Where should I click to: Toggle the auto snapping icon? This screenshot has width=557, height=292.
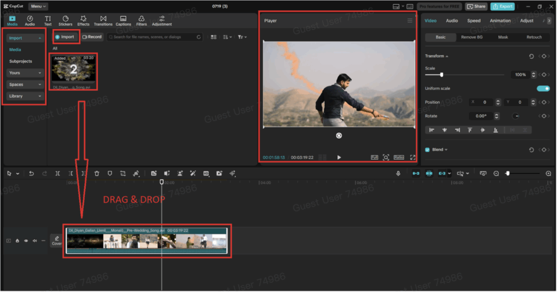pos(429,173)
